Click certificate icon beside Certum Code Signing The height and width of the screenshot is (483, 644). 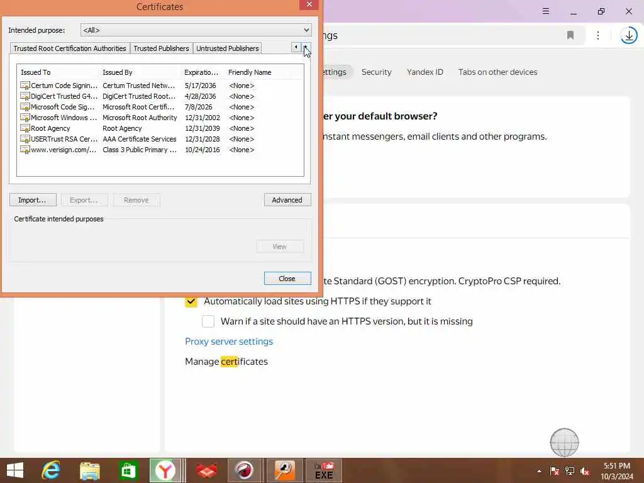[25, 86]
